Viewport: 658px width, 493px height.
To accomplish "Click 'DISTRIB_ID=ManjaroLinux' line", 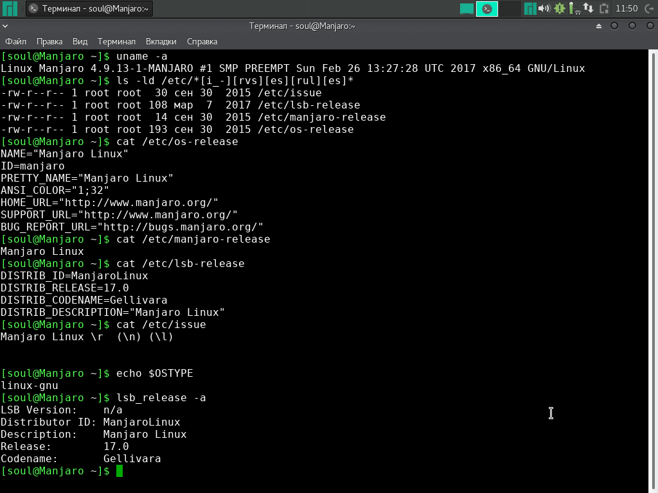I will [75, 276].
